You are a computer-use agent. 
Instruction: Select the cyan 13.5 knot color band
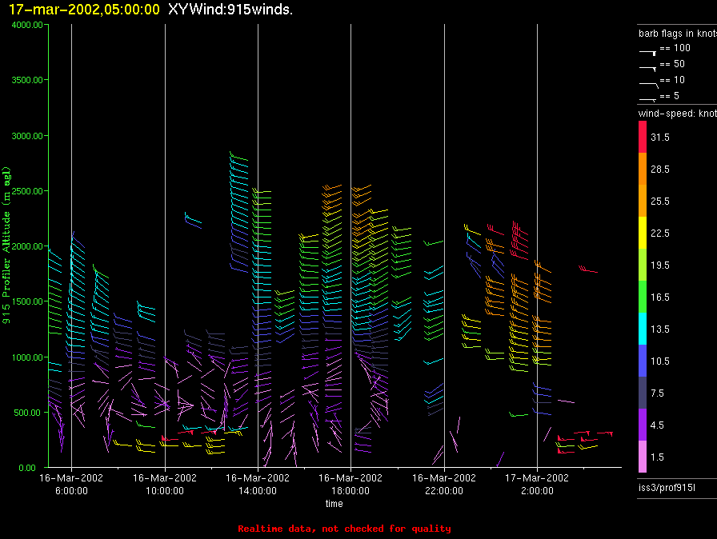[643, 329]
